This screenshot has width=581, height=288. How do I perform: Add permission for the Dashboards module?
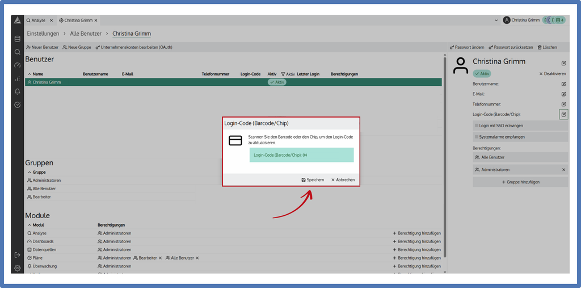tap(416, 241)
